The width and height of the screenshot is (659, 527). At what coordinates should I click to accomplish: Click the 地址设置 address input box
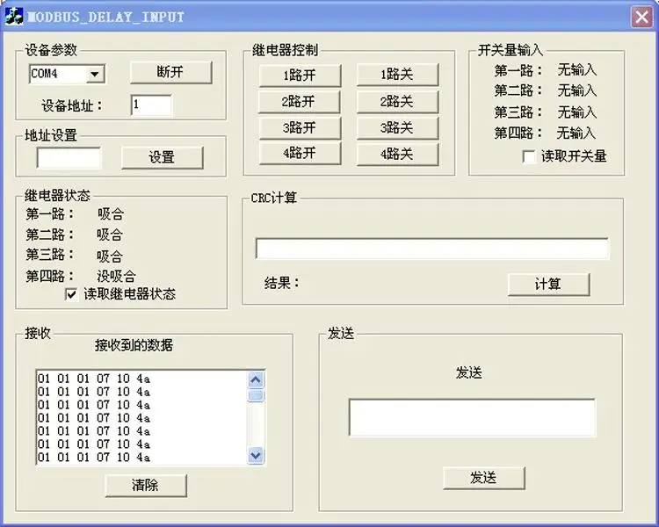click(x=69, y=158)
